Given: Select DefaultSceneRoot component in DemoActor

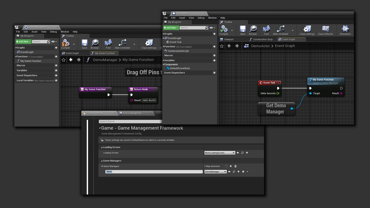Looking at the screenshot, I should coord(180,68).
